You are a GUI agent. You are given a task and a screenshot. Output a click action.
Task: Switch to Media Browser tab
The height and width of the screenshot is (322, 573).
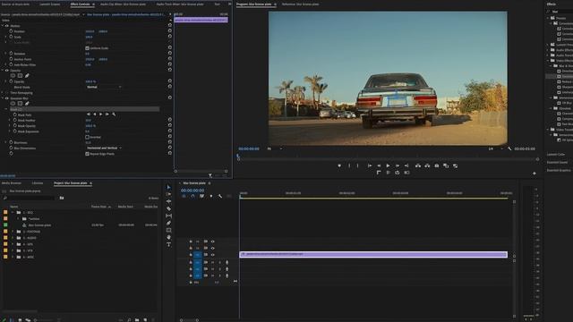[12, 183]
